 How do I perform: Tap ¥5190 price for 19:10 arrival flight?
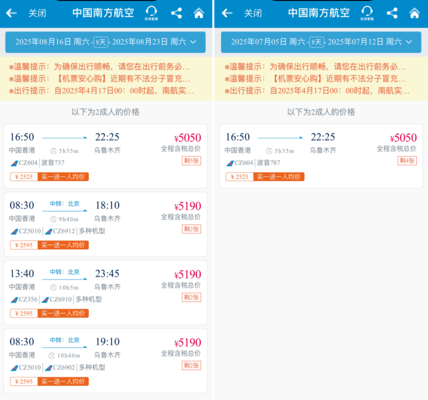(x=187, y=343)
